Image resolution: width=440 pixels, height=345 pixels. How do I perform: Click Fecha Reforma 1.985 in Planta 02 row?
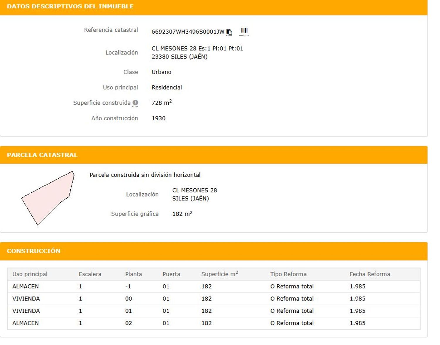[x=357, y=323]
